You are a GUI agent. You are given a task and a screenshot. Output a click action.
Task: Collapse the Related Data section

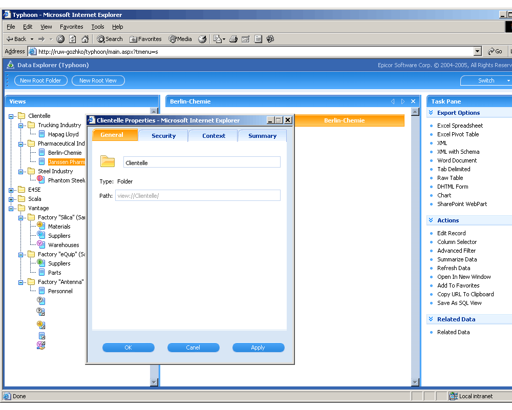point(431,319)
